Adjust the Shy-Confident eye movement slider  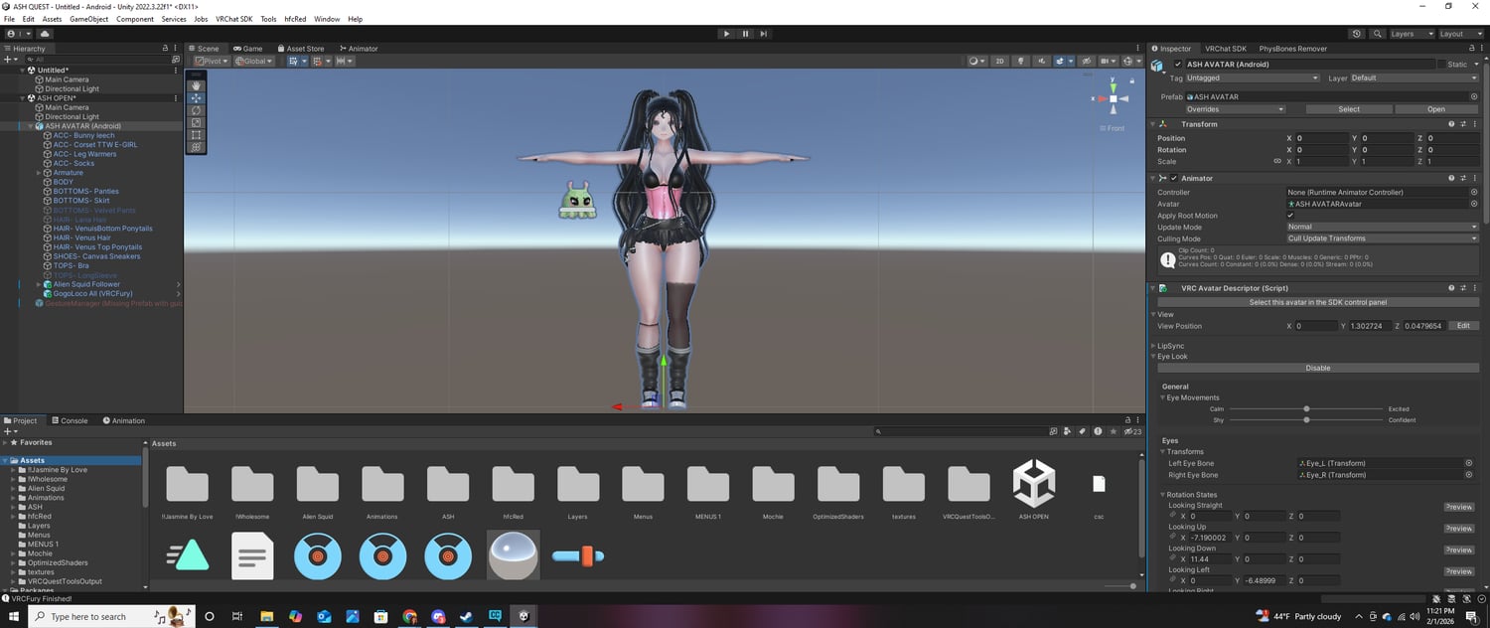tap(1306, 419)
